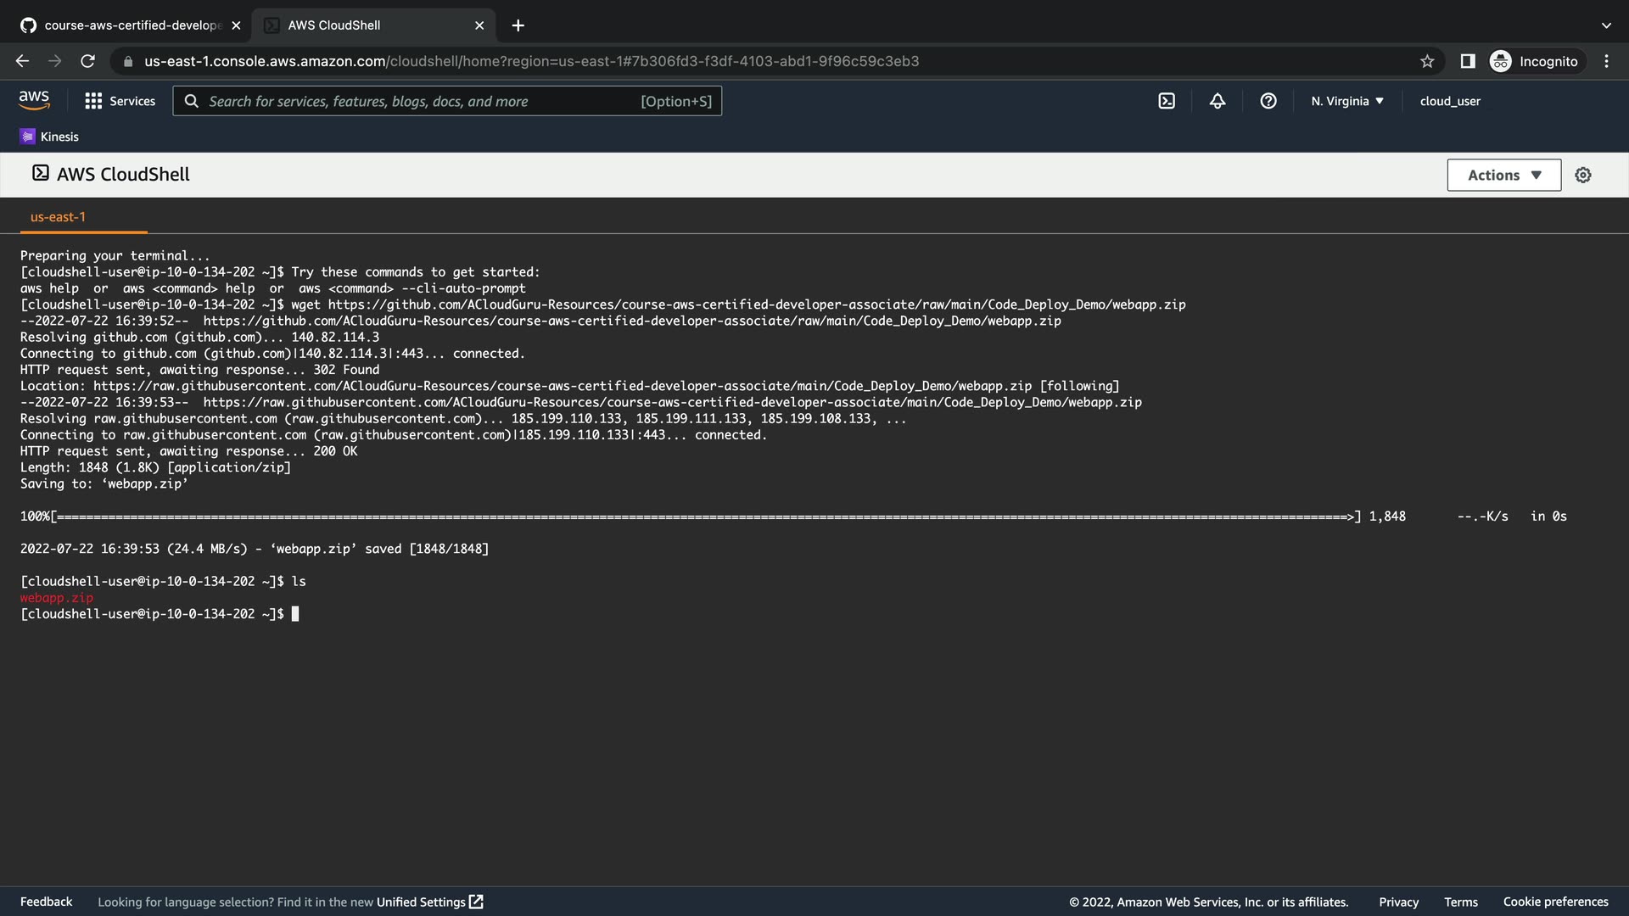Open the cloud_user account menu

tap(1450, 101)
